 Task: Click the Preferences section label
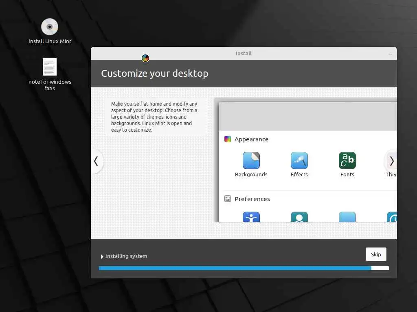point(252,199)
